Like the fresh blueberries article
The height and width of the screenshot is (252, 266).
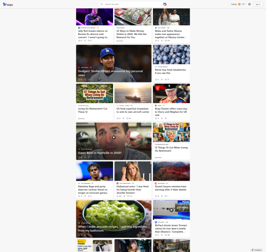pos(157,79)
